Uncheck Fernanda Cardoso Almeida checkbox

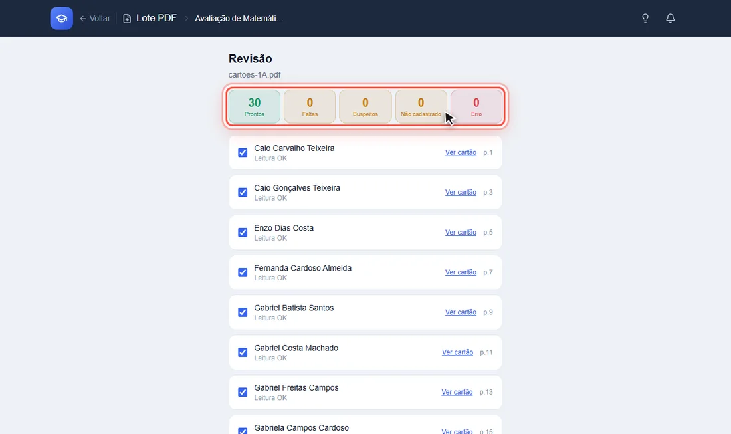pos(243,272)
